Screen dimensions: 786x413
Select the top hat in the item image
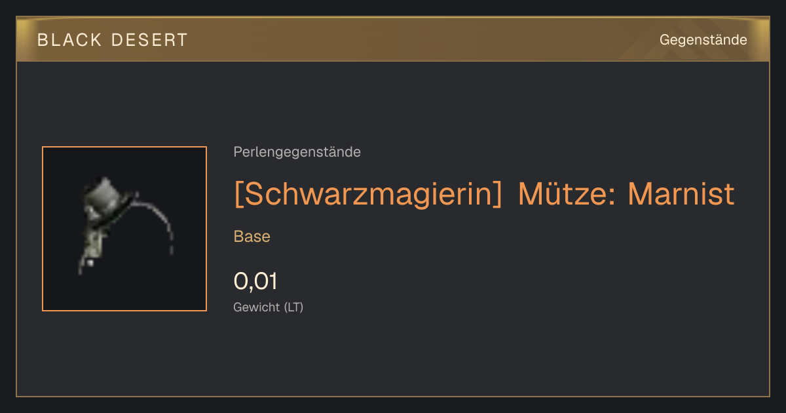(x=107, y=197)
